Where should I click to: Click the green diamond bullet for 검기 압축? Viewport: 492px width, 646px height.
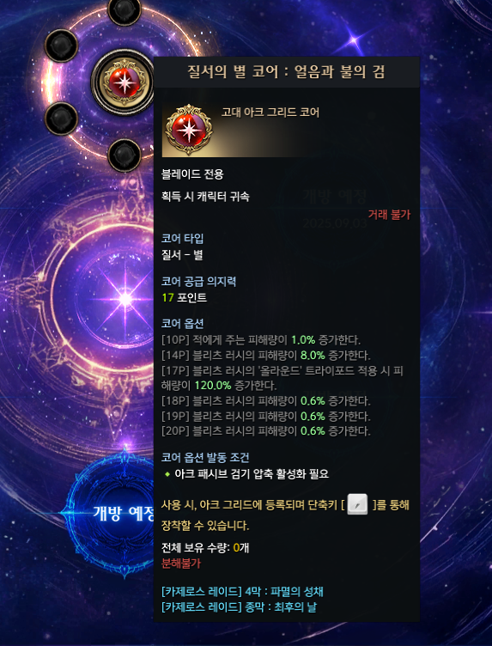[x=167, y=474]
